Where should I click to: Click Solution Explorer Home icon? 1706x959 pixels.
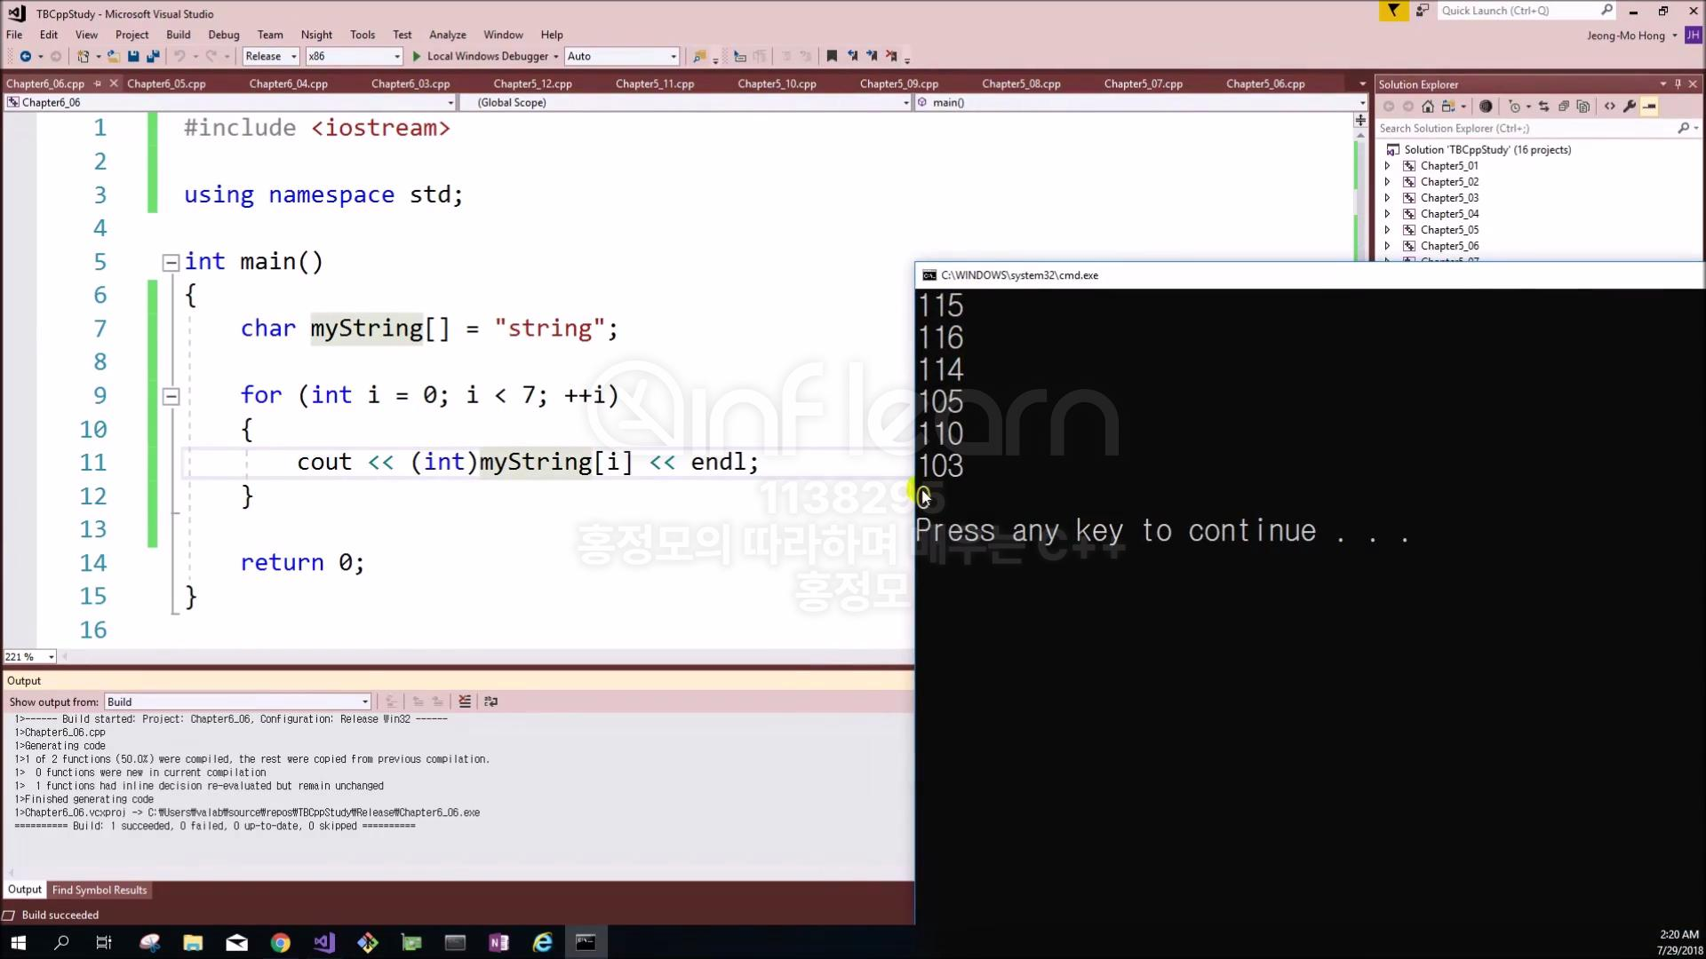tap(1427, 107)
